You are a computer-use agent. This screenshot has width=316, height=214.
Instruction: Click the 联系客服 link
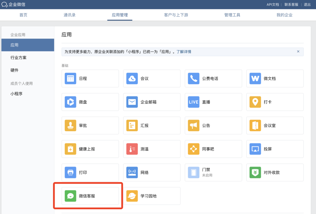pyautogui.click(x=291, y=5)
